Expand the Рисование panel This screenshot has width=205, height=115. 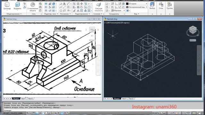(65, 14)
